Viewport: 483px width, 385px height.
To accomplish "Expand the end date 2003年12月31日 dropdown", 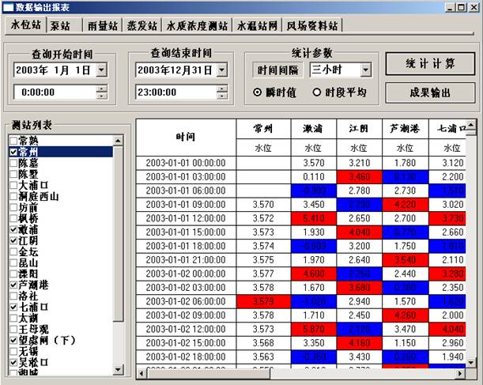I will point(221,70).
